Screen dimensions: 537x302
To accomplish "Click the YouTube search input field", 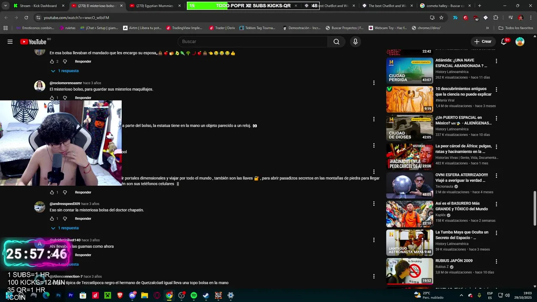I will 253,42.
